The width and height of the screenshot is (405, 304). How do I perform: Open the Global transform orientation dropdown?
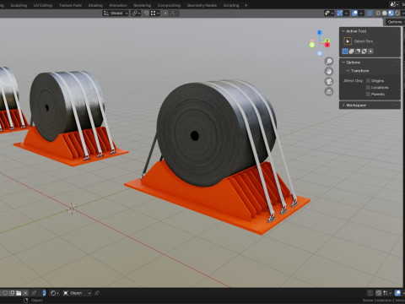(x=116, y=14)
